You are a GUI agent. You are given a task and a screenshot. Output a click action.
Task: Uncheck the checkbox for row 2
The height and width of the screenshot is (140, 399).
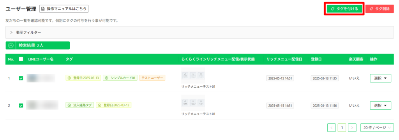21,105
